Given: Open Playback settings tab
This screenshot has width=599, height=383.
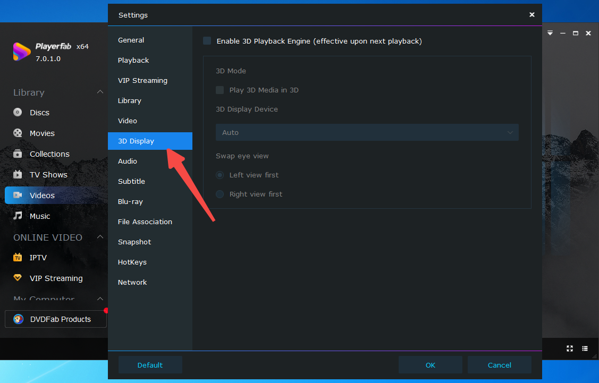Looking at the screenshot, I should click(150, 61).
